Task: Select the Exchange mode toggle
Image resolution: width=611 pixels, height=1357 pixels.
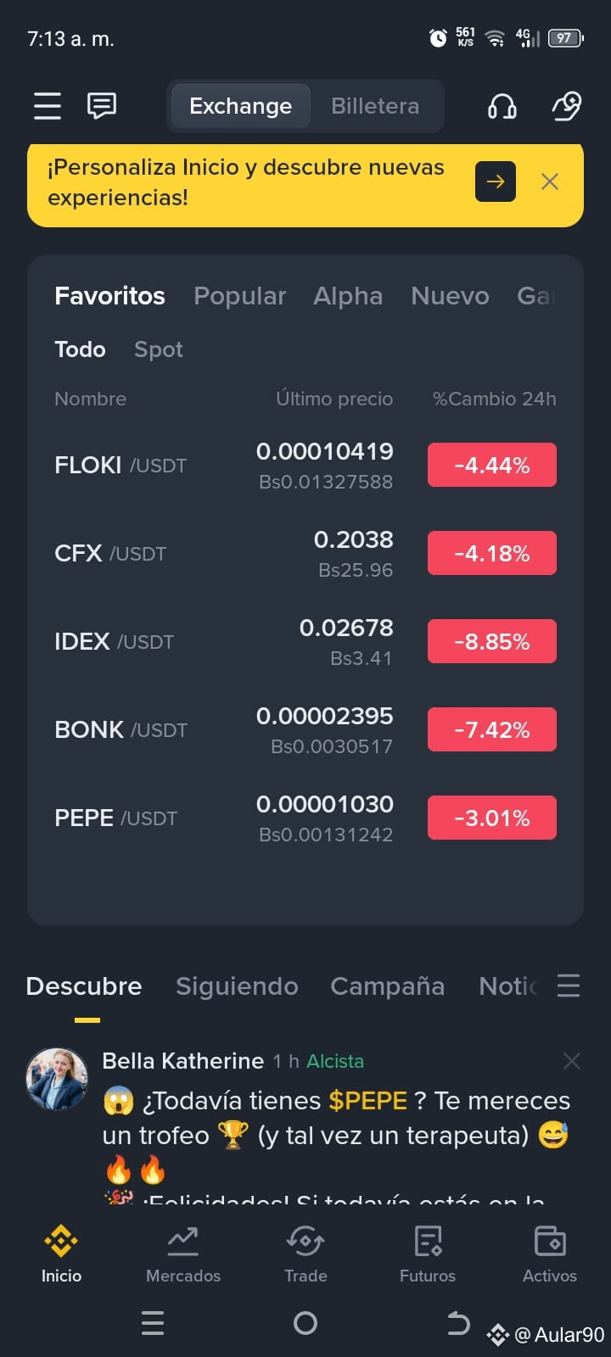Action: 240,106
